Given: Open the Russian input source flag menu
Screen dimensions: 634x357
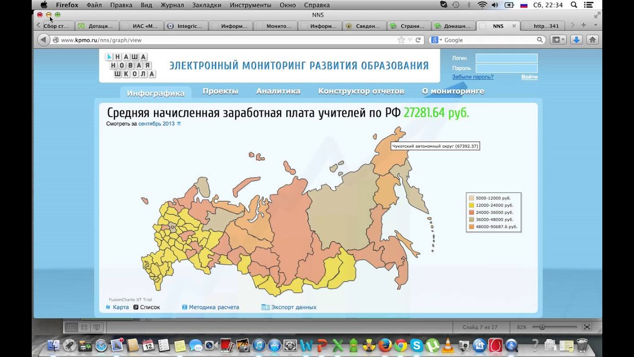Looking at the screenshot, I should point(524,5).
